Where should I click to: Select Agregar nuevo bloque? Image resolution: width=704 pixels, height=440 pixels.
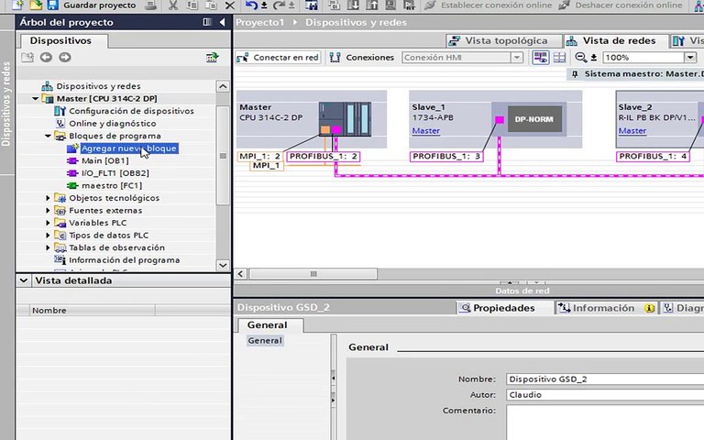[x=128, y=148]
